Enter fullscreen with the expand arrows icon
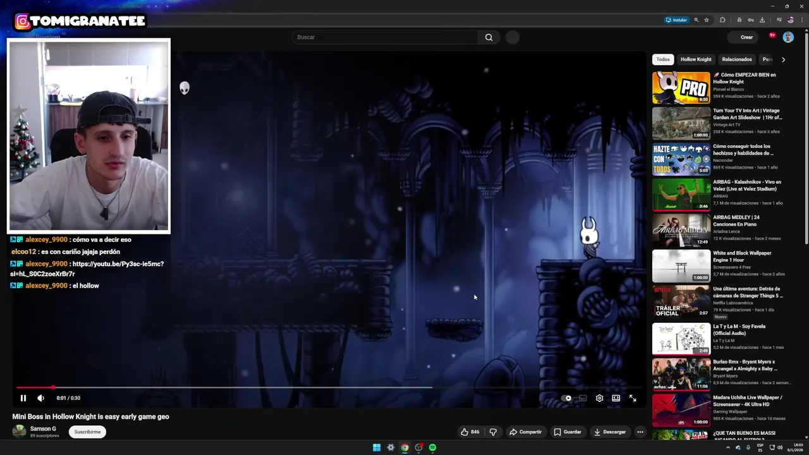The width and height of the screenshot is (809, 455). tap(633, 398)
